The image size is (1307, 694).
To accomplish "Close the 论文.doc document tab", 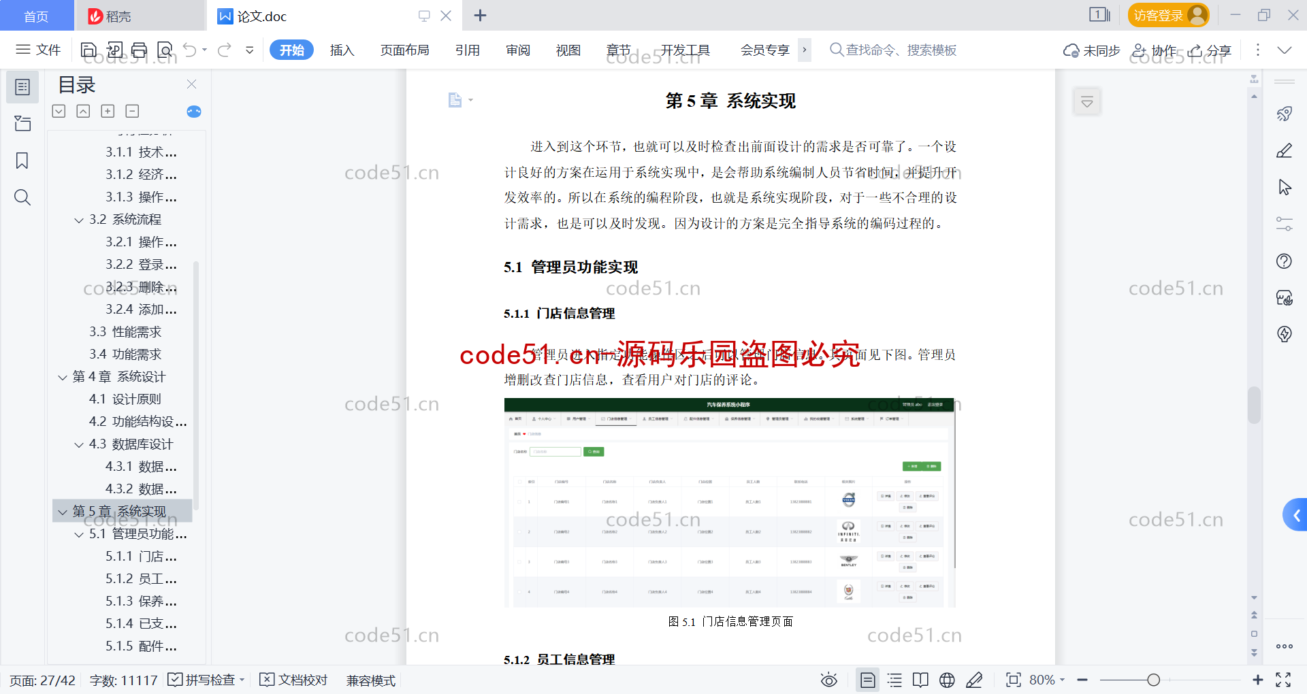I will tap(446, 16).
